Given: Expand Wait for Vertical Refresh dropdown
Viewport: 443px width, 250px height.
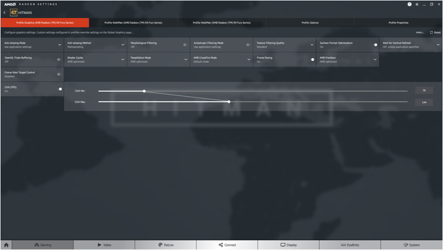Looking at the screenshot, I should tap(438, 45).
